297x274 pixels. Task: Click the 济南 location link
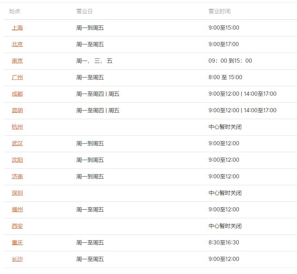pos(17,177)
